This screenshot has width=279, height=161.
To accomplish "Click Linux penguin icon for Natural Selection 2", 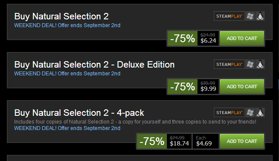I will pyautogui.click(x=260, y=16).
